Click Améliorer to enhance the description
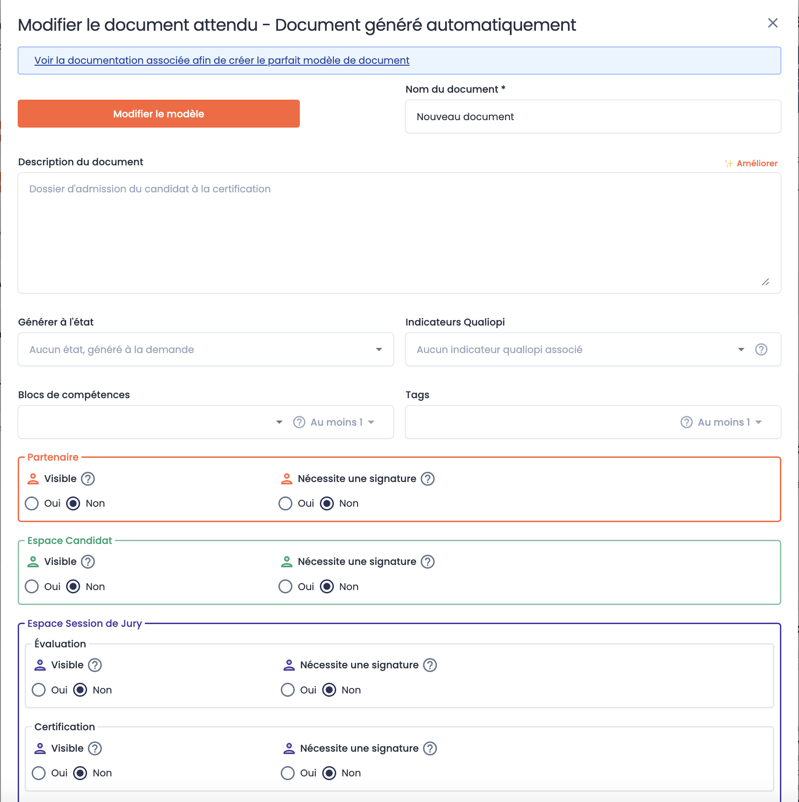Image resolution: width=799 pixels, height=802 pixels. pyautogui.click(x=751, y=163)
